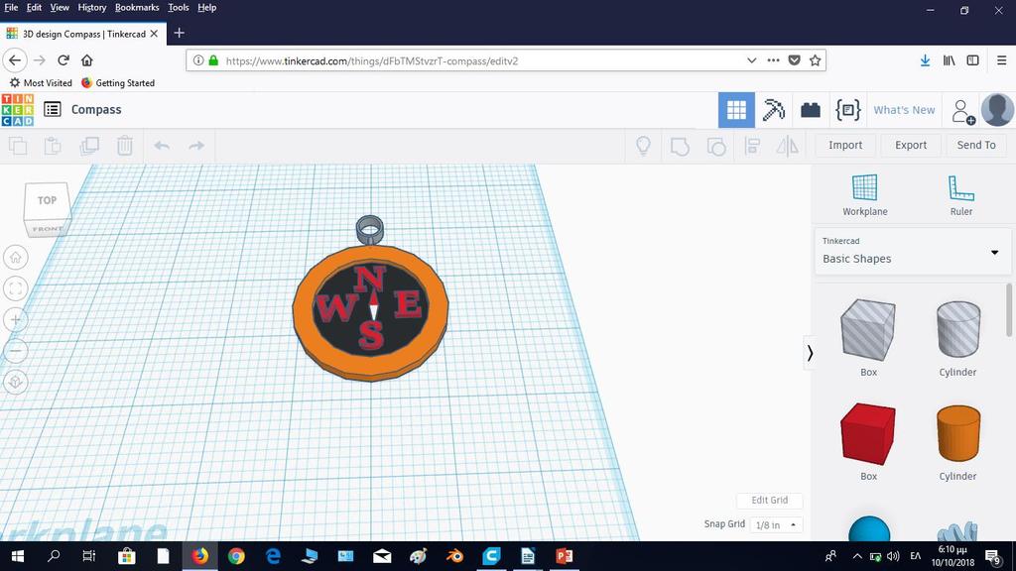Switch to 3D design grid view
Viewport: 1016px width, 571px height.
pyautogui.click(x=736, y=110)
